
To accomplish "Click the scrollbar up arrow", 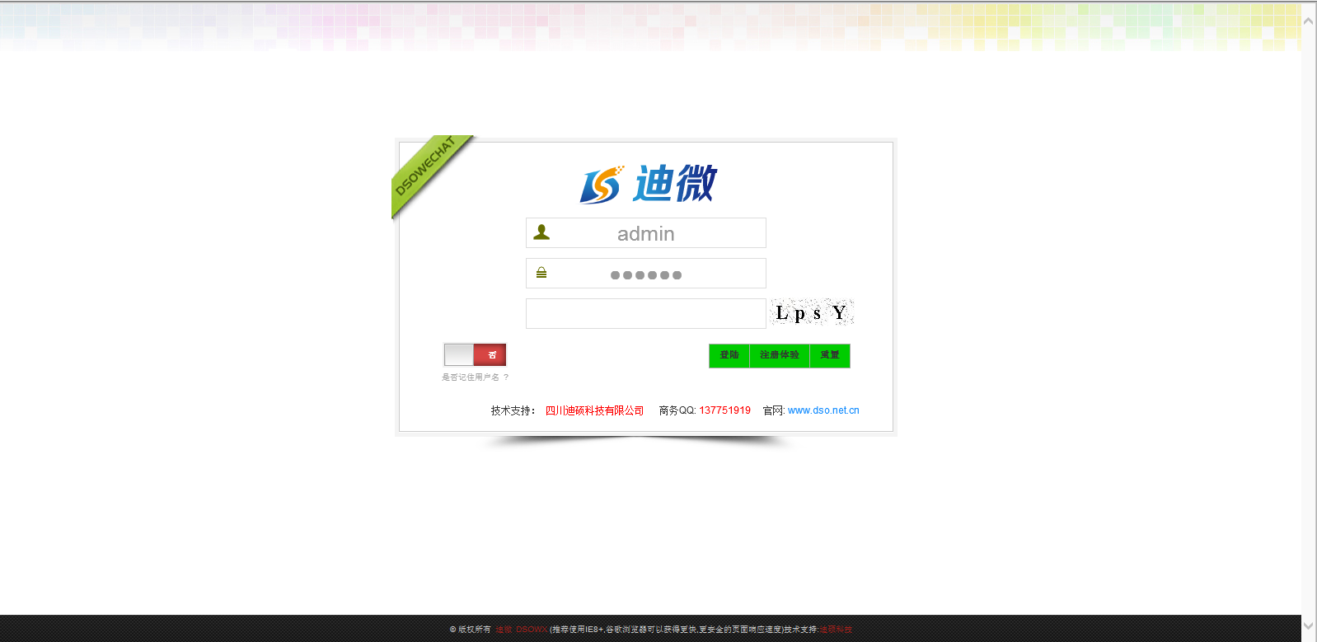I will coord(1309,21).
